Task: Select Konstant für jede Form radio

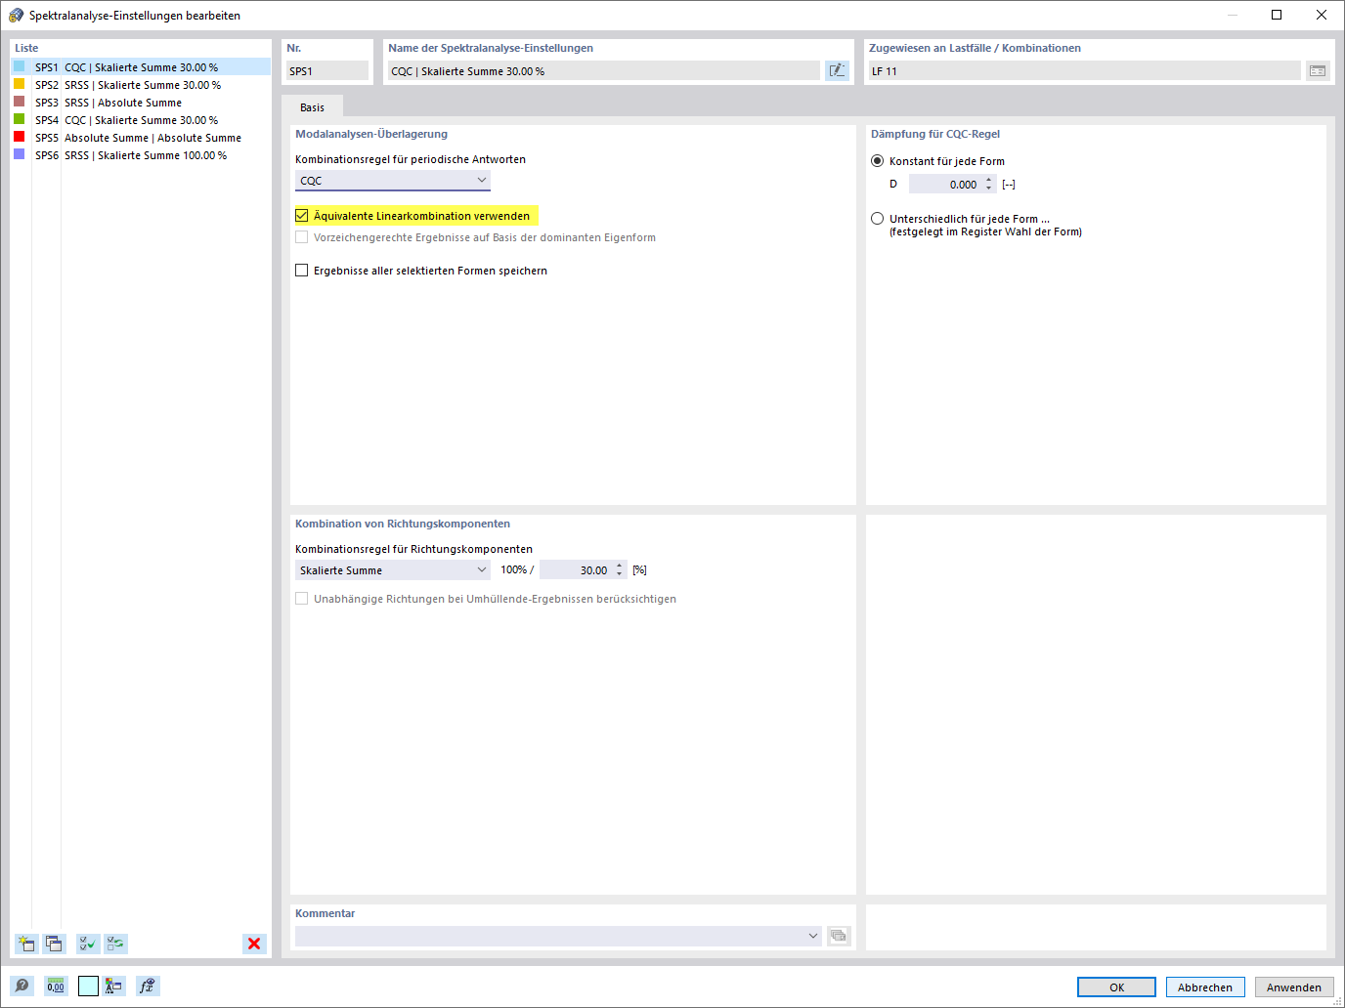Action: (878, 161)
